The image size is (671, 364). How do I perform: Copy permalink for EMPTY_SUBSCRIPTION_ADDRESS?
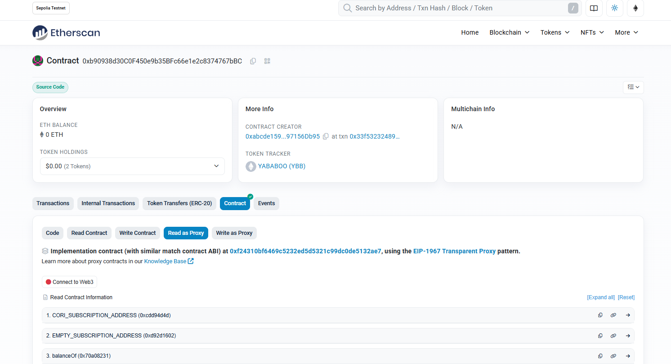click(x=613, y=336)
